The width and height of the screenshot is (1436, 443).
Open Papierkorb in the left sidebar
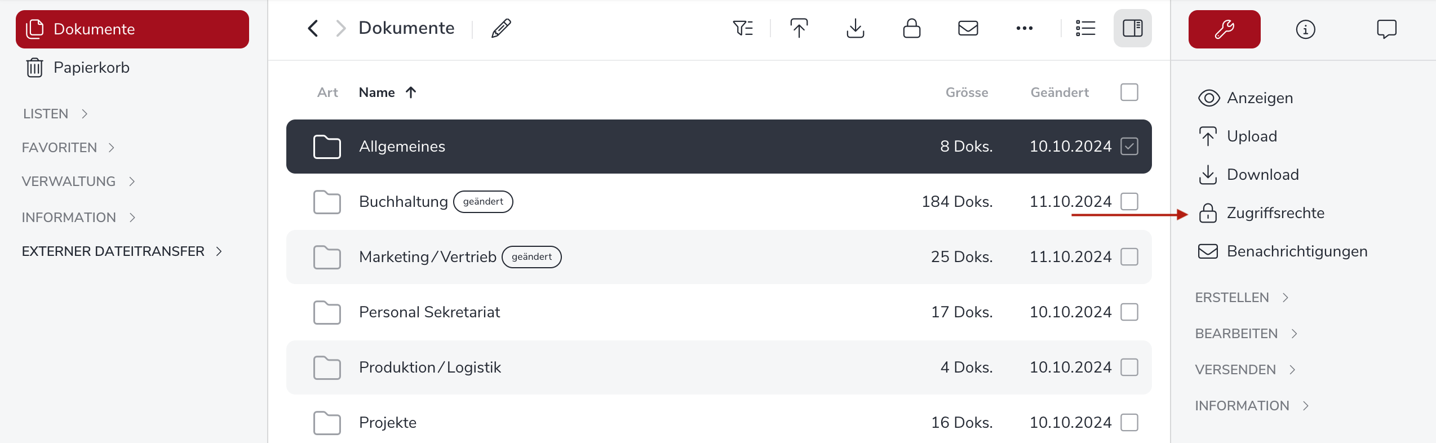91,68
